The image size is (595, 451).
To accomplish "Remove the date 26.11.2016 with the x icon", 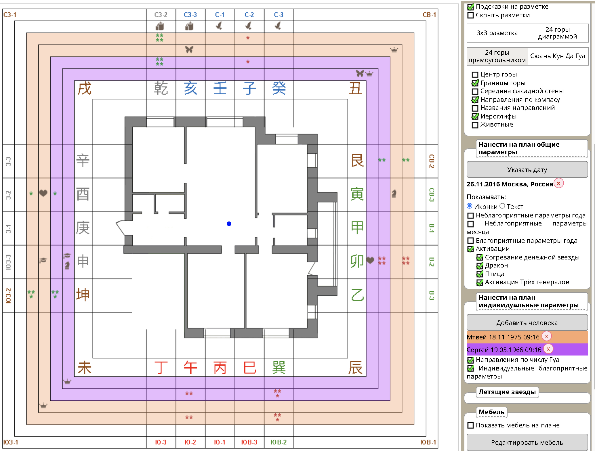I will click(558, 183).
